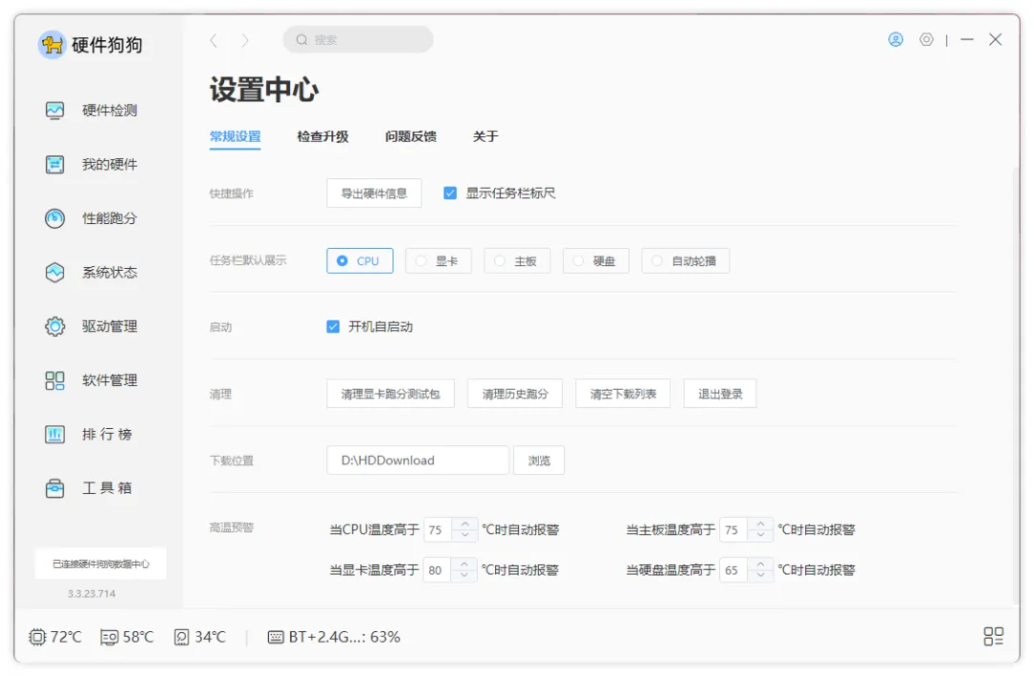Disable 开机自启动
Screen dimensions: 1034x676
point(332,326)
